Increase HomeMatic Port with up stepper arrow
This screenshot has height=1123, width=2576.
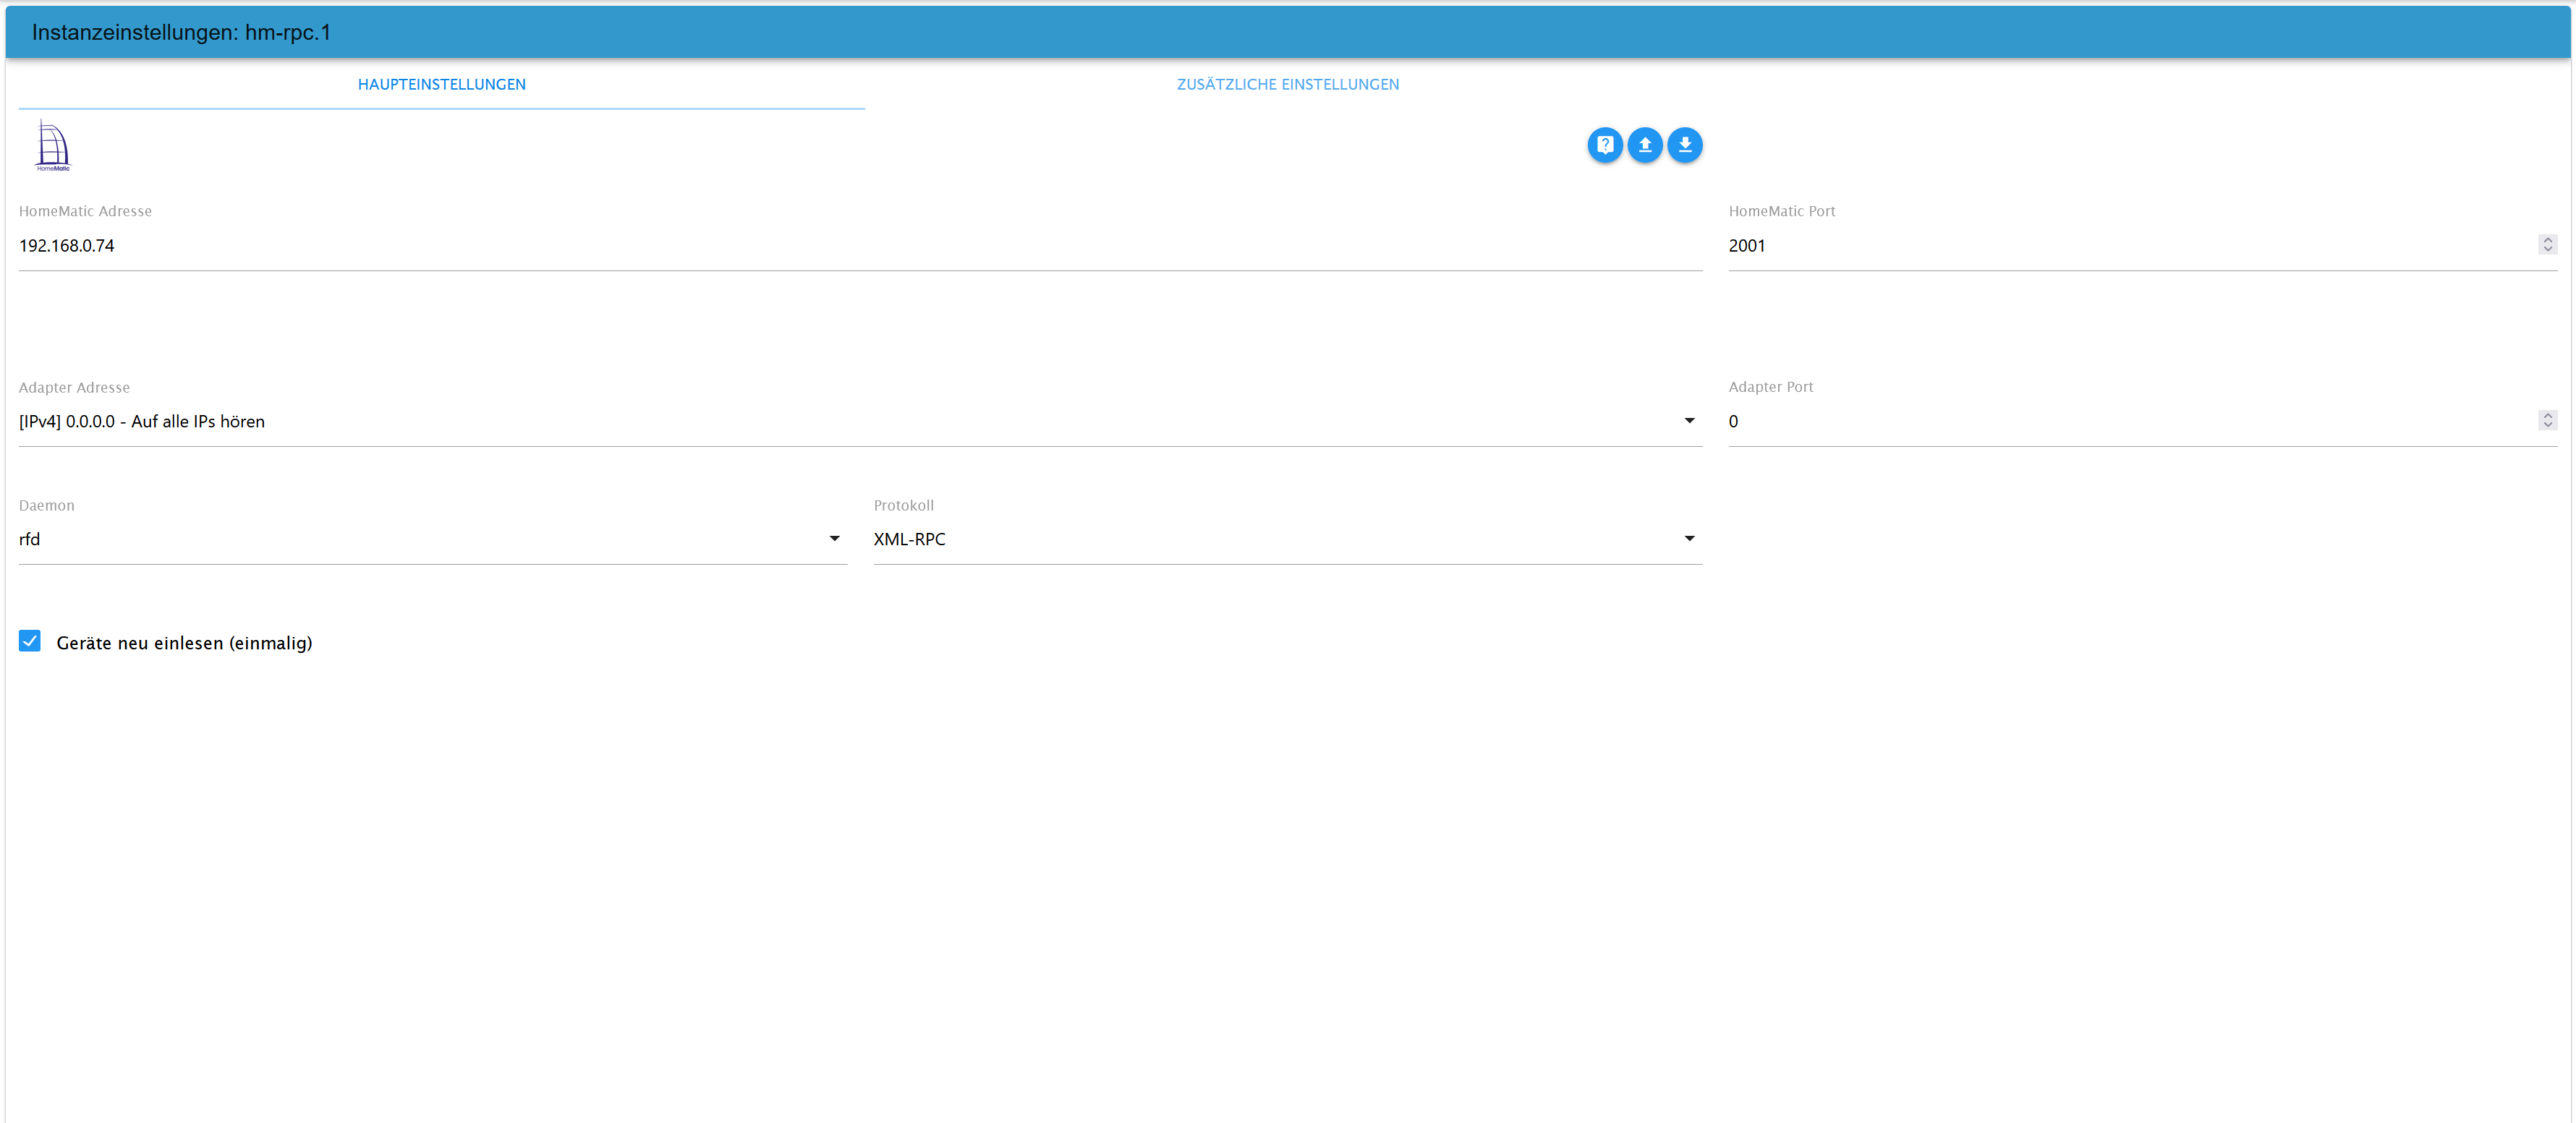coord(2547,240)
